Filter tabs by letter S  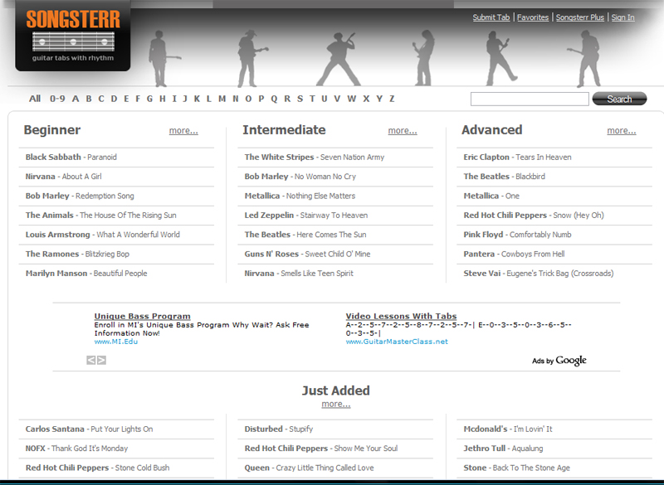[300, 99]
